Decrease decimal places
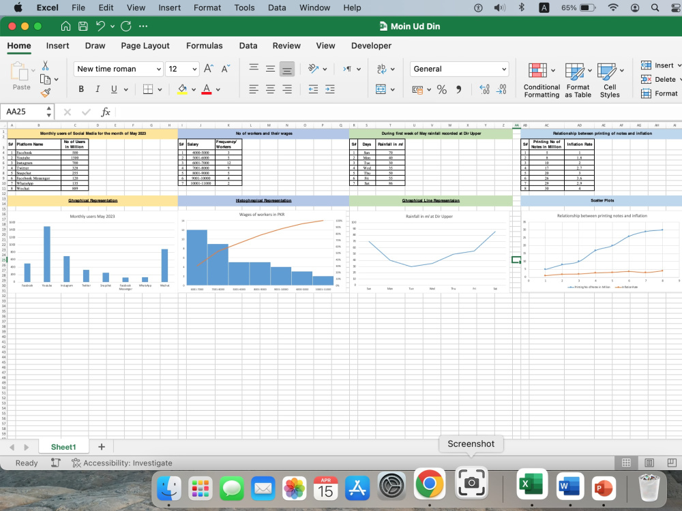682x511 pixels. [501, 89]
